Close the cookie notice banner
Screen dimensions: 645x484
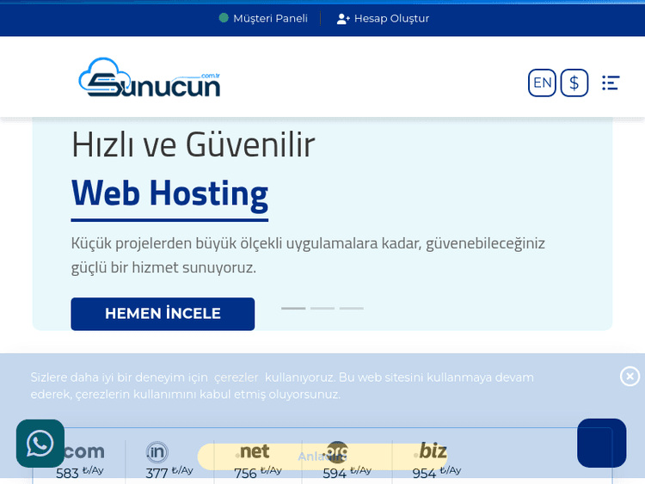click(630, 377)
